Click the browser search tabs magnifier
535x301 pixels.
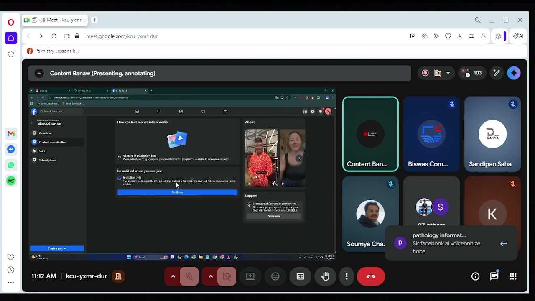tap(478, 20)
